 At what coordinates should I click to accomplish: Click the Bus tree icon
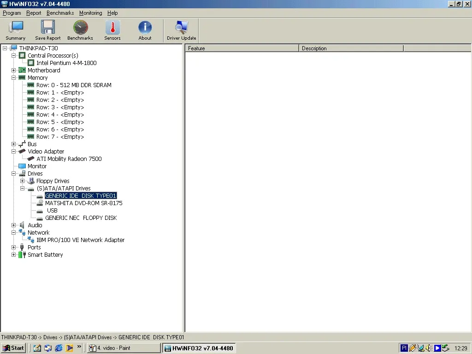click(22, 144)
